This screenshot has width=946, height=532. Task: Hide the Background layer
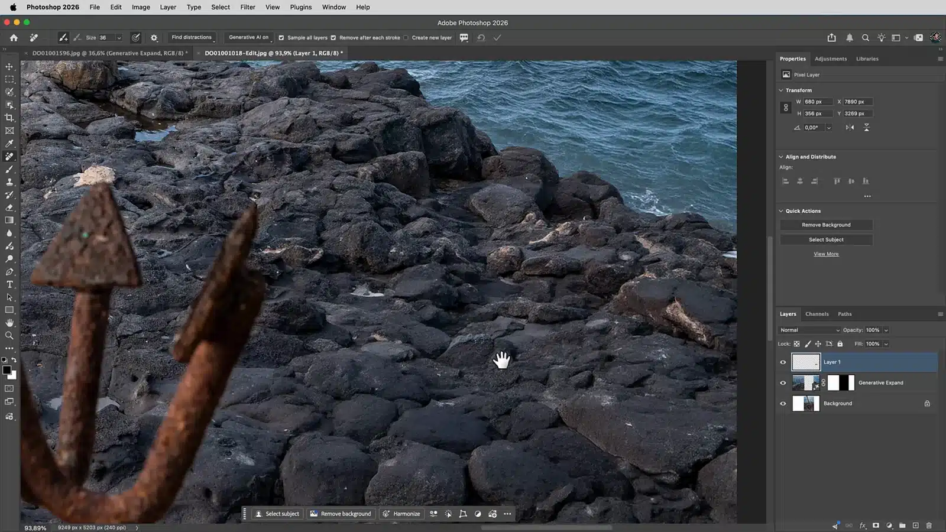[x=783, y=404]
